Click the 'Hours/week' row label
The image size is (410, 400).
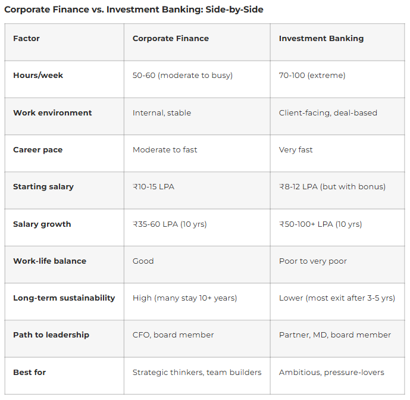pos(38,76)
